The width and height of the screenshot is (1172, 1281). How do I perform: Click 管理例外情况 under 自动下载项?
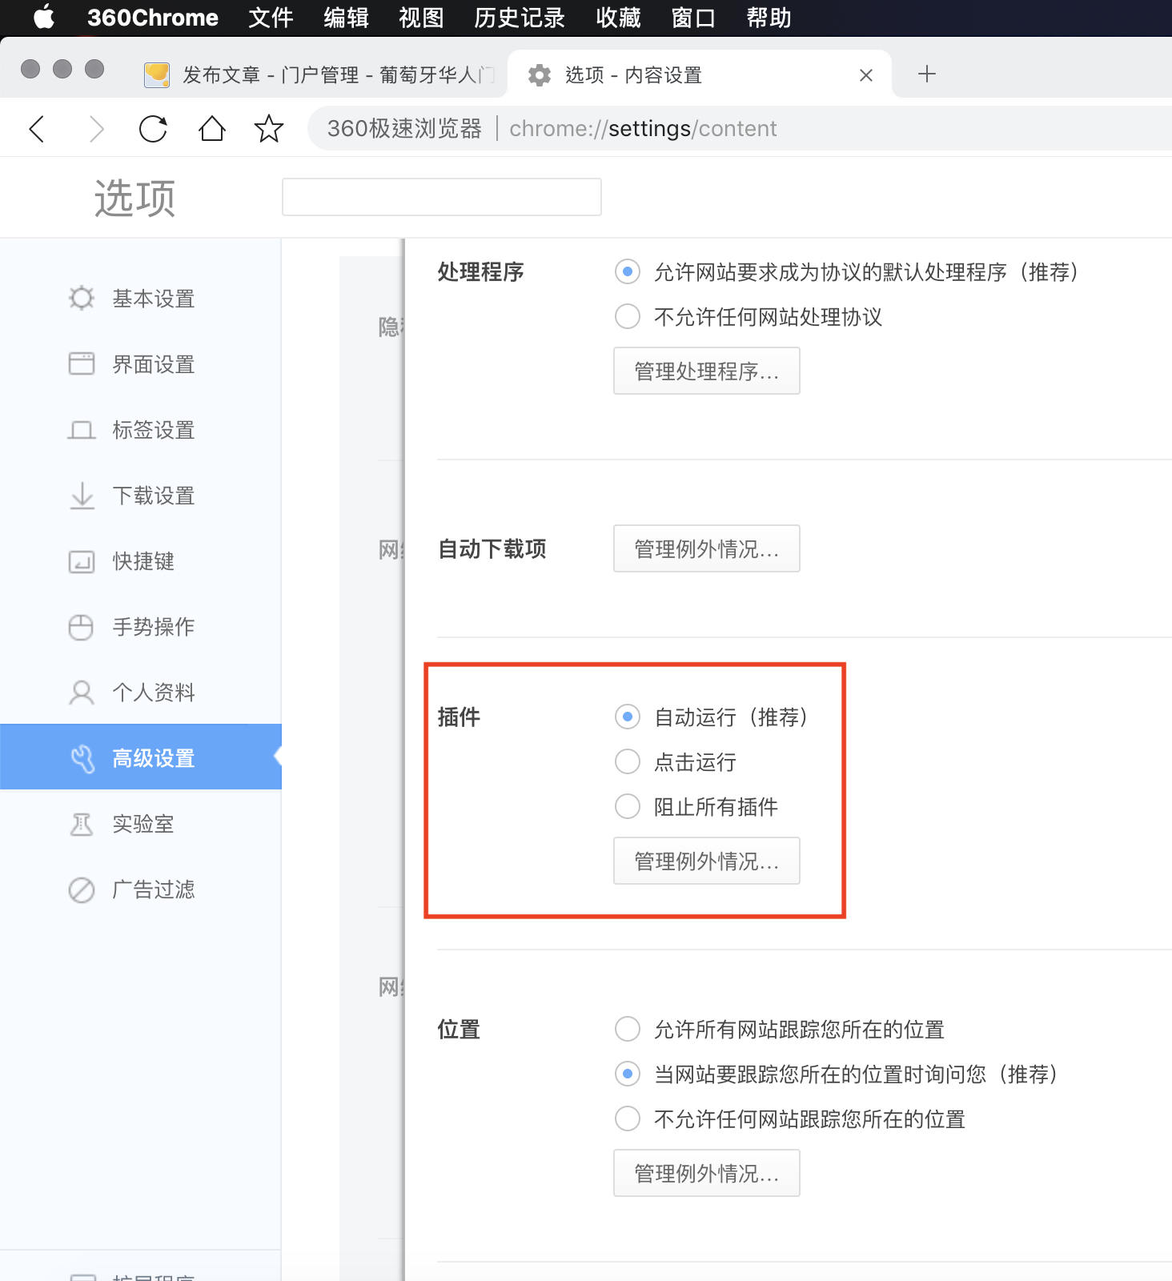tap(706, 548)
